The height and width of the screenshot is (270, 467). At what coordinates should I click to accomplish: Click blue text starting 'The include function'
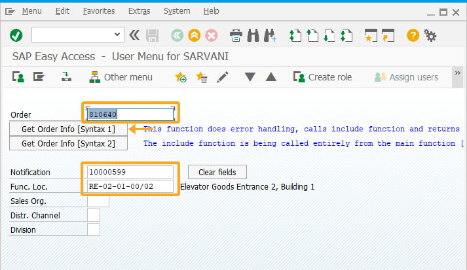[x=303, y=143]
